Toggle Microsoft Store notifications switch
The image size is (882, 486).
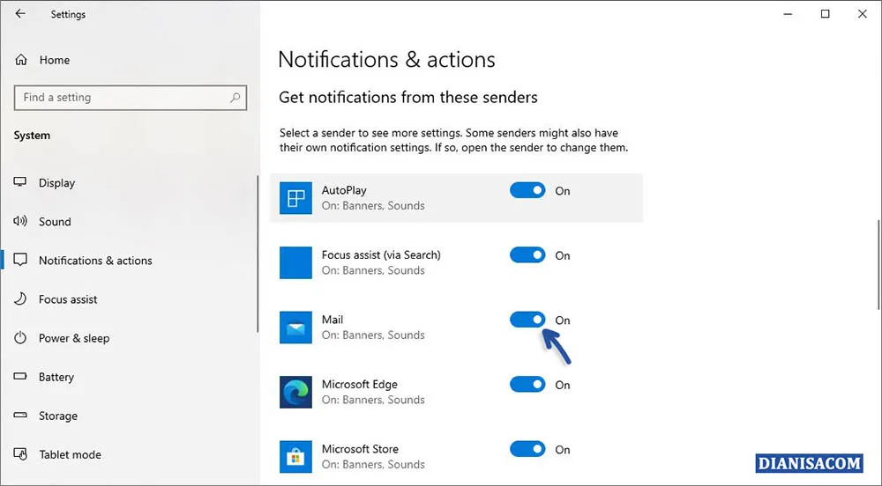(x=527, y=449)
